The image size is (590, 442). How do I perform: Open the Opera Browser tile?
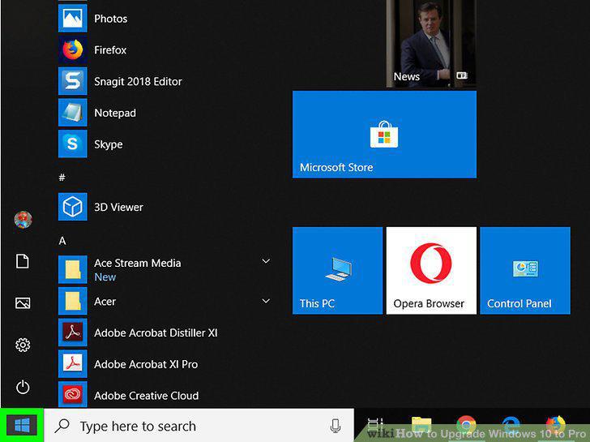click(x=431, y=270)
